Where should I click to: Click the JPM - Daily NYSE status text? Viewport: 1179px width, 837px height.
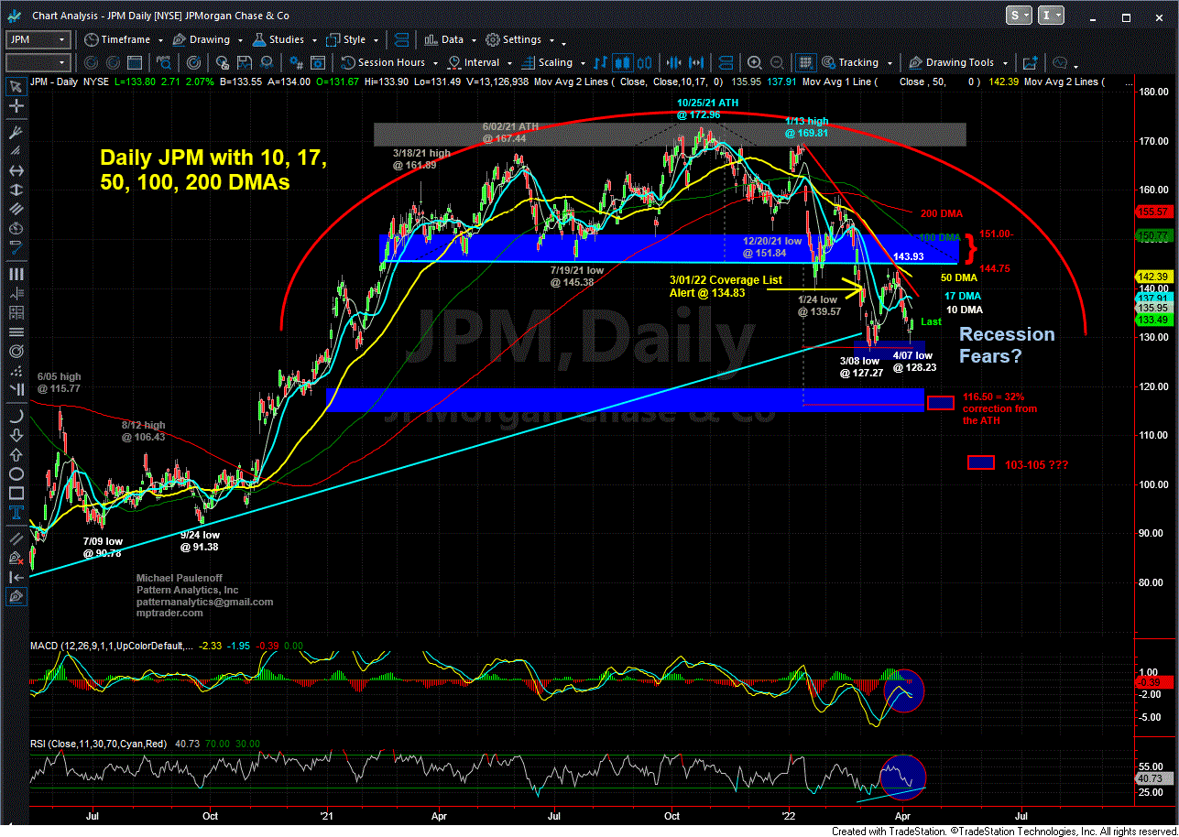pyautogui.click(x=71, y=82)
